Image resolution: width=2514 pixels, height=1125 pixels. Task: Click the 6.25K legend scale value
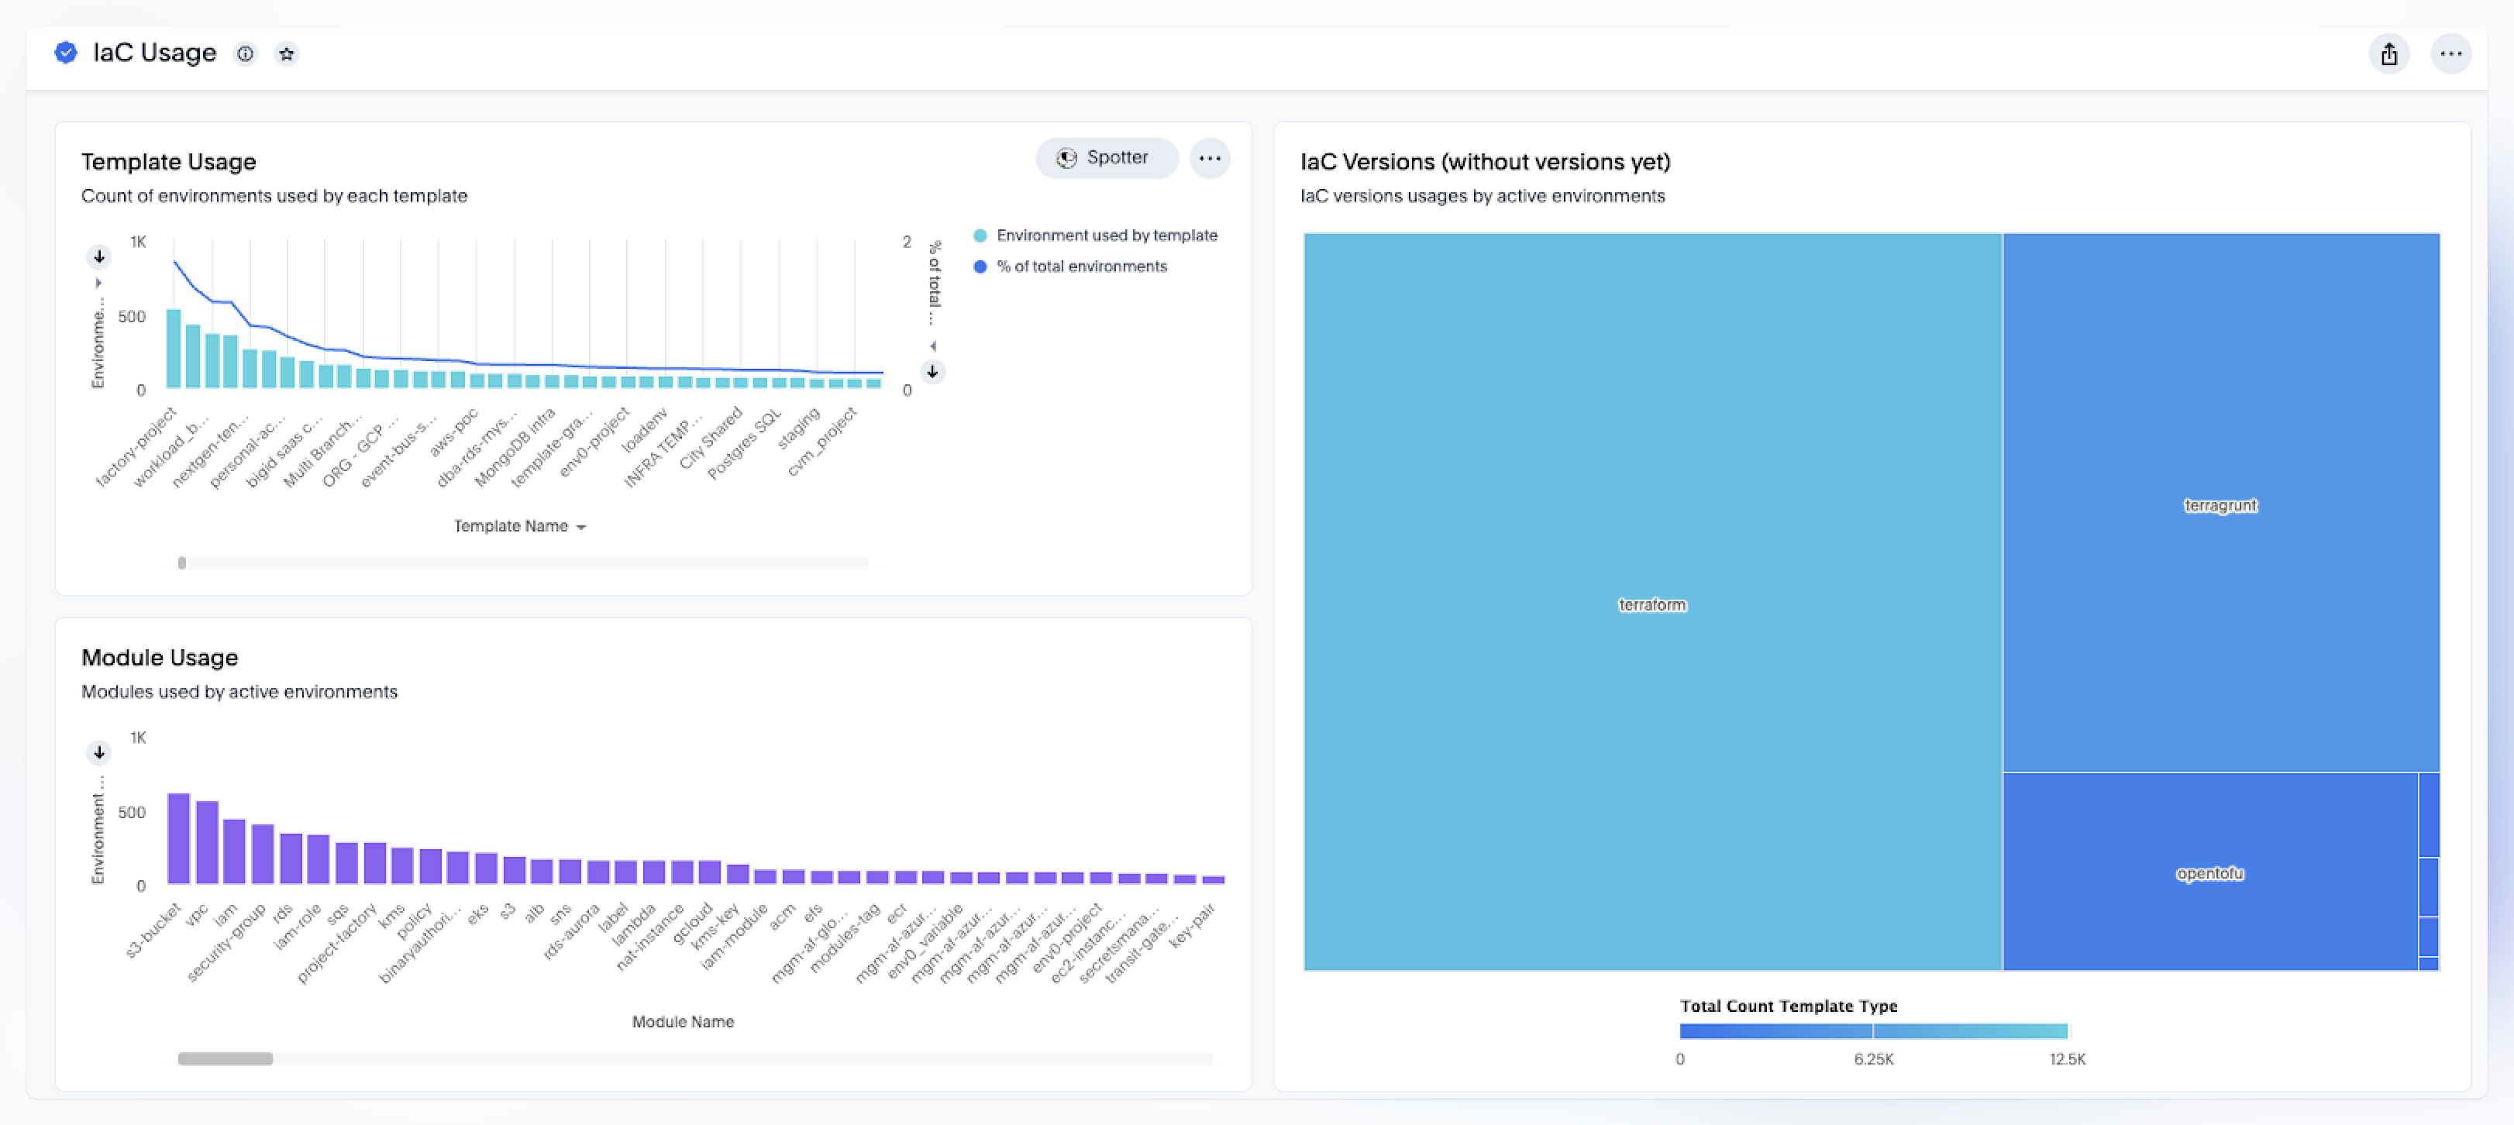click(x=1874, y=1058)
